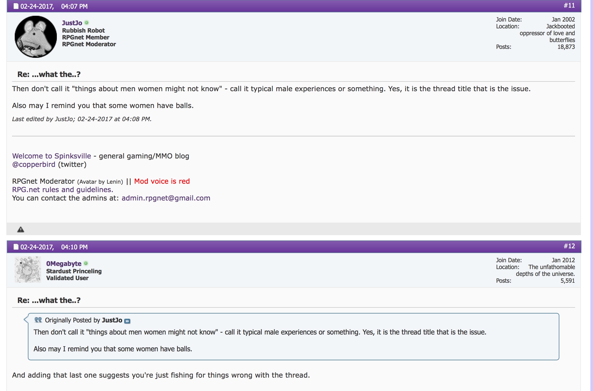This screenshot has height=391, width=593.
Task: Open permalink for post #11
Action: (x=569, y=6)
